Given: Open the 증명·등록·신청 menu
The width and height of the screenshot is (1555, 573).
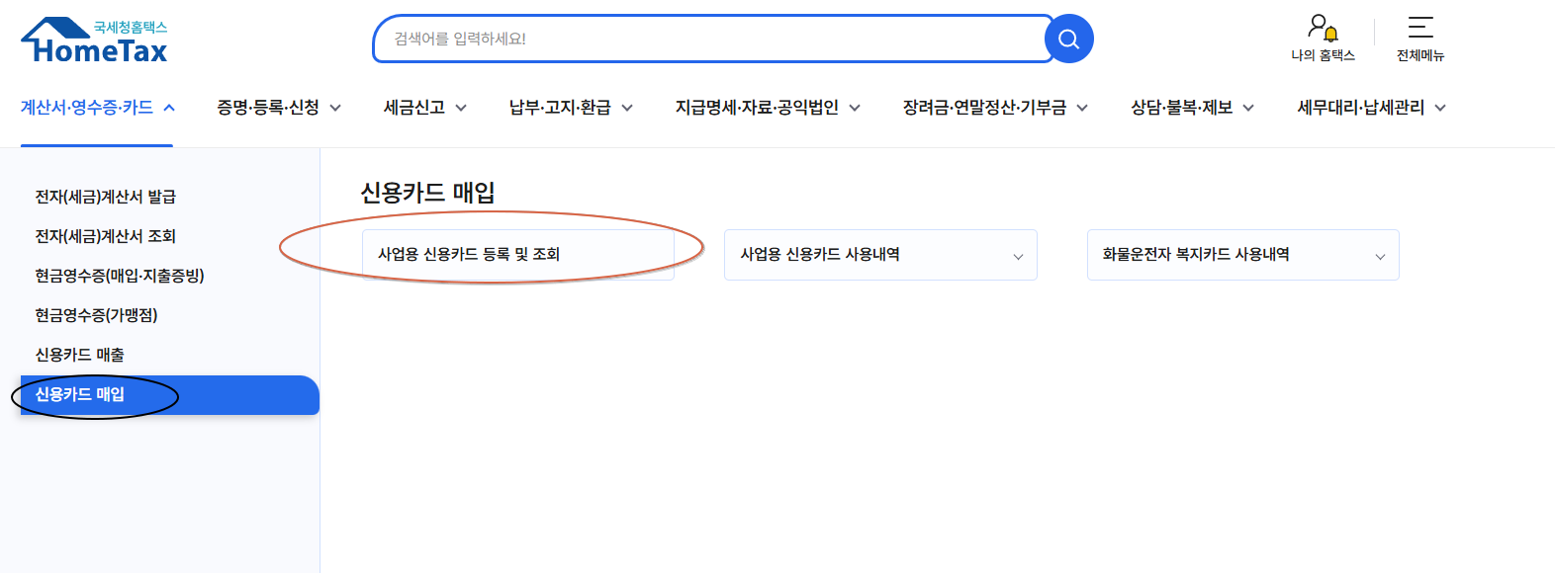Looking at the screenshot, I should tap(279, 108).
